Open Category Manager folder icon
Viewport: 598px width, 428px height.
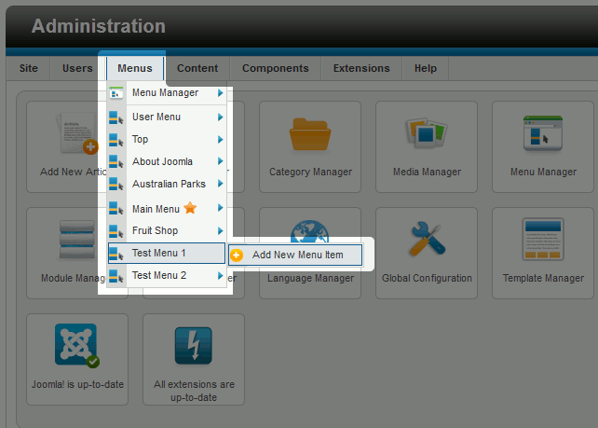(310, 134)
